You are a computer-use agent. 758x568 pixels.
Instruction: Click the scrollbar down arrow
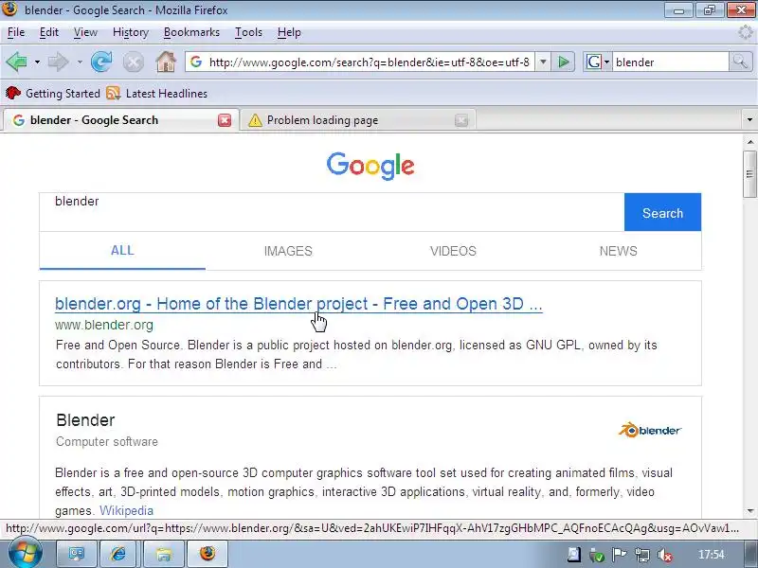pos(749,510)
